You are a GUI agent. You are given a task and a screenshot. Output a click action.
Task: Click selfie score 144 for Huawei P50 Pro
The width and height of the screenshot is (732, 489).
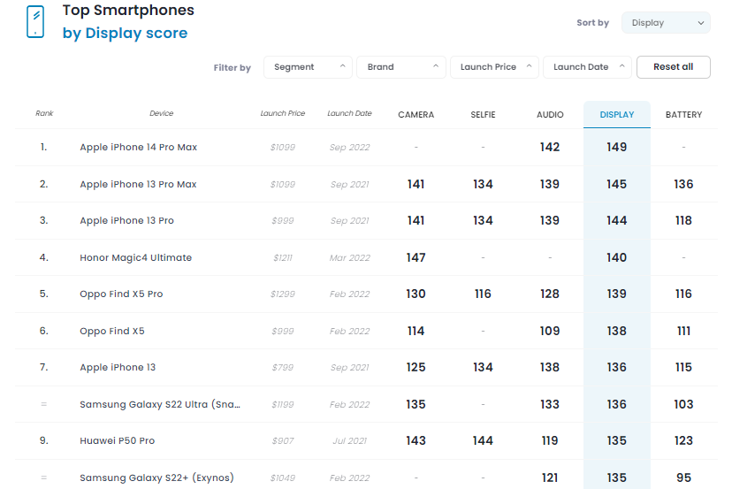[483, 440]
